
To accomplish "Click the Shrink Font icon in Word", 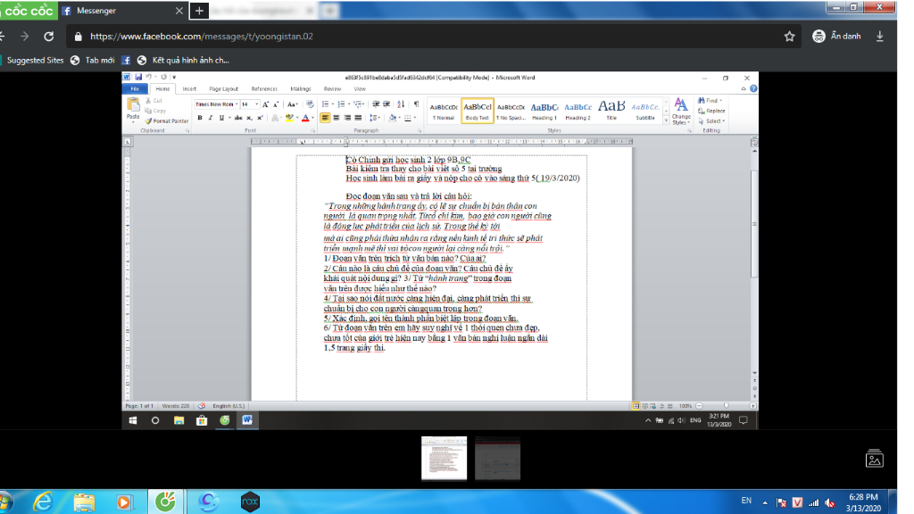I will tap(276, 104).
